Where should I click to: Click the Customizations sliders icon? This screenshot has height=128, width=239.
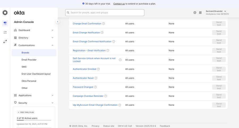click(x=15, y=45)
